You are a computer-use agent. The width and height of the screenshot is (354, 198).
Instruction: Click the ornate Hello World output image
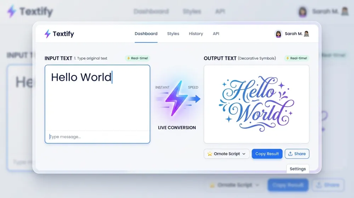[256, 104]
